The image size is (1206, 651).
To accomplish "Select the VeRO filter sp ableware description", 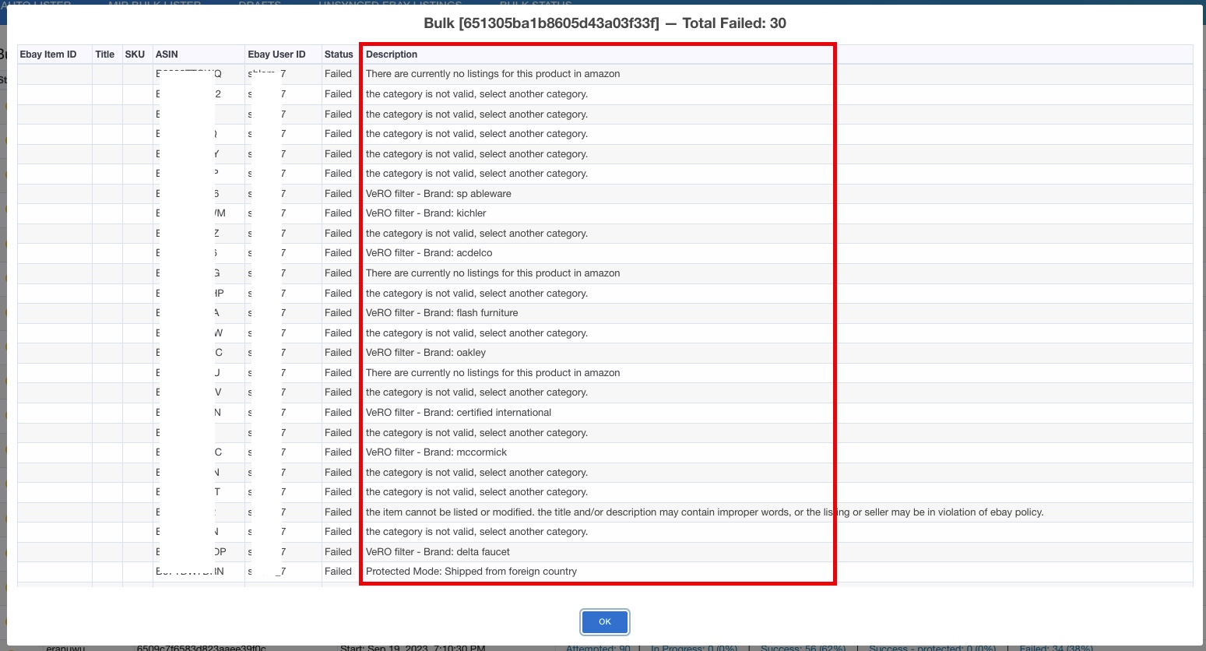I will click(438, 194).
